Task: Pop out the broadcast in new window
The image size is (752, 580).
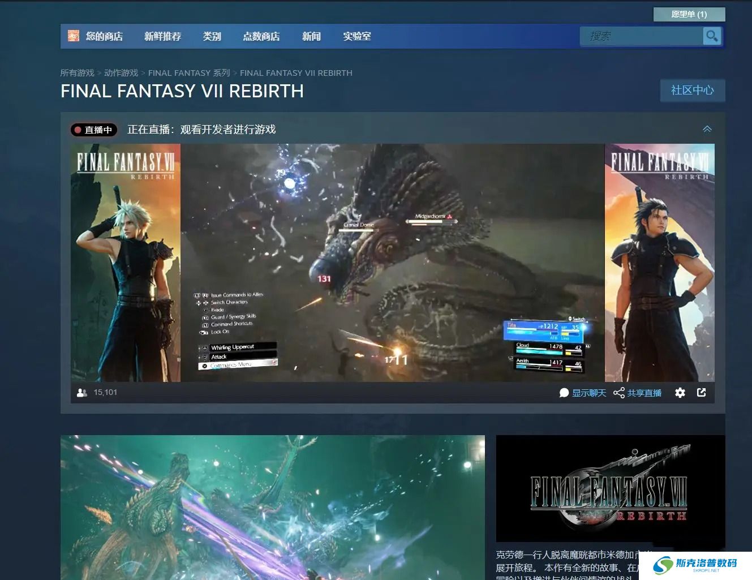Action: click(x=702, y=393)
